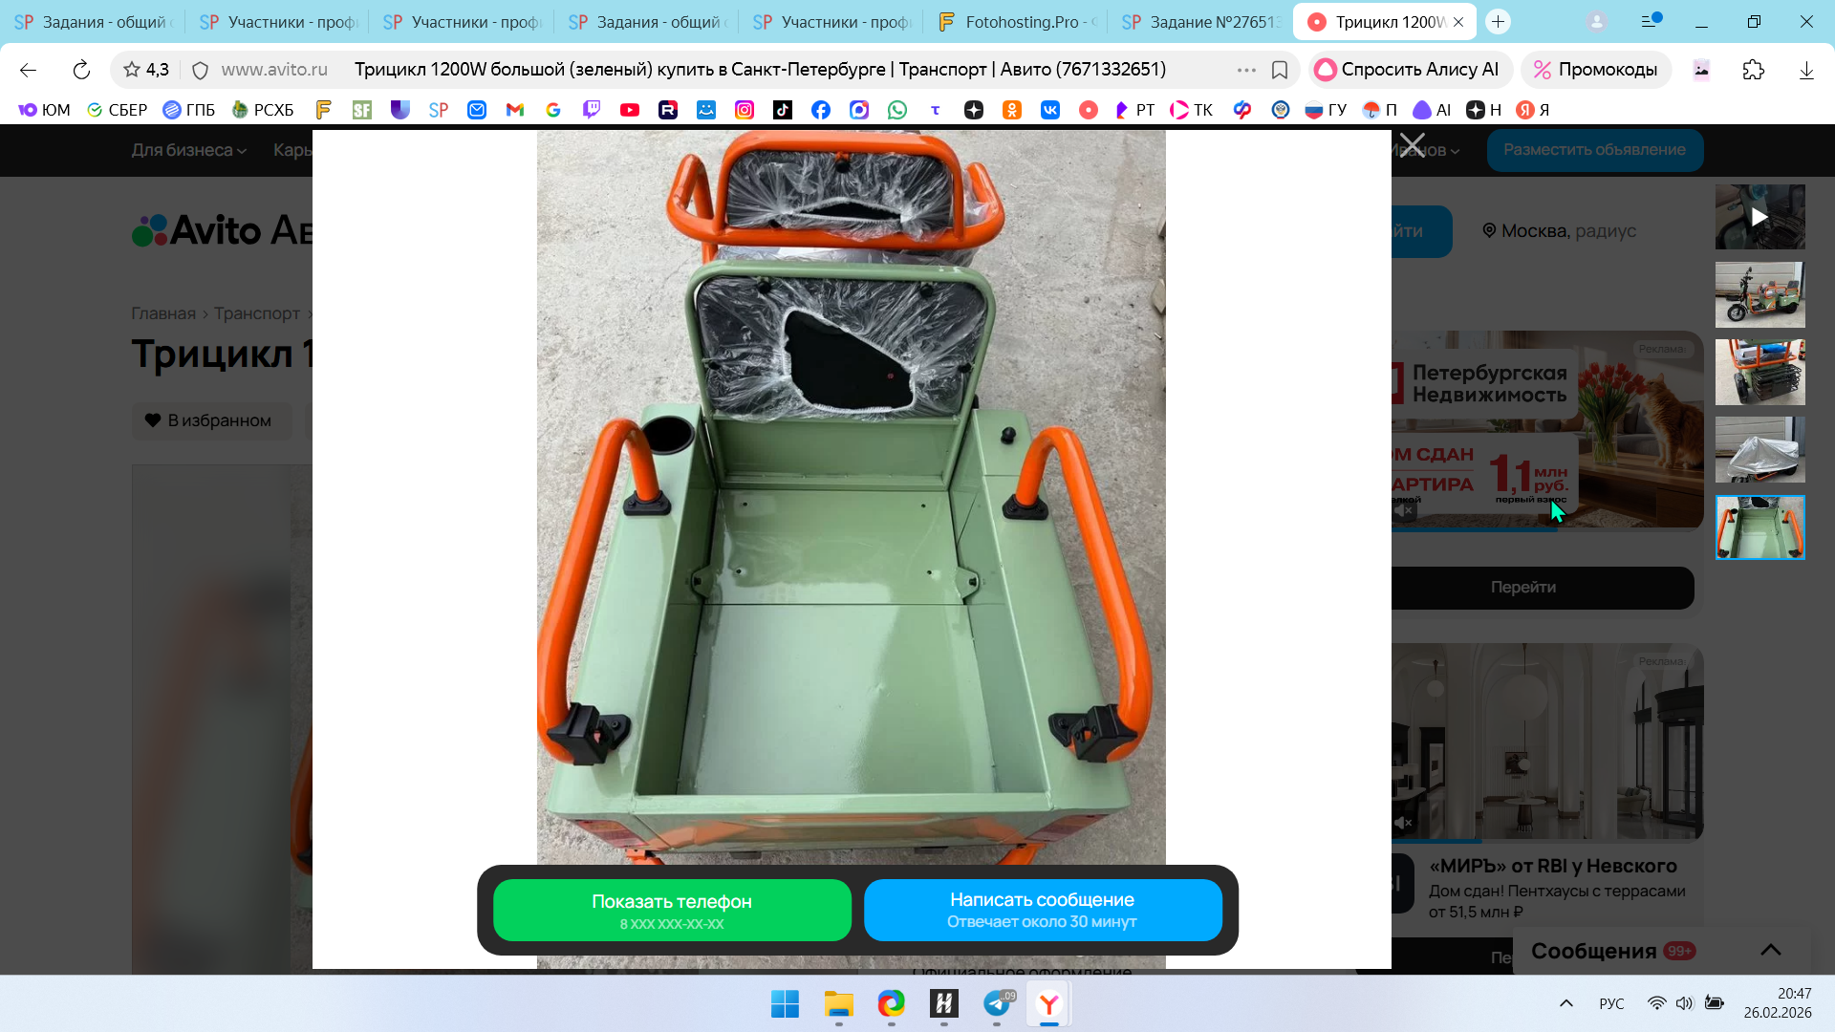This screenshot has height=1032, width=1835.
Task: Click Написать сообщение blue button
Action: [1042, 910]
